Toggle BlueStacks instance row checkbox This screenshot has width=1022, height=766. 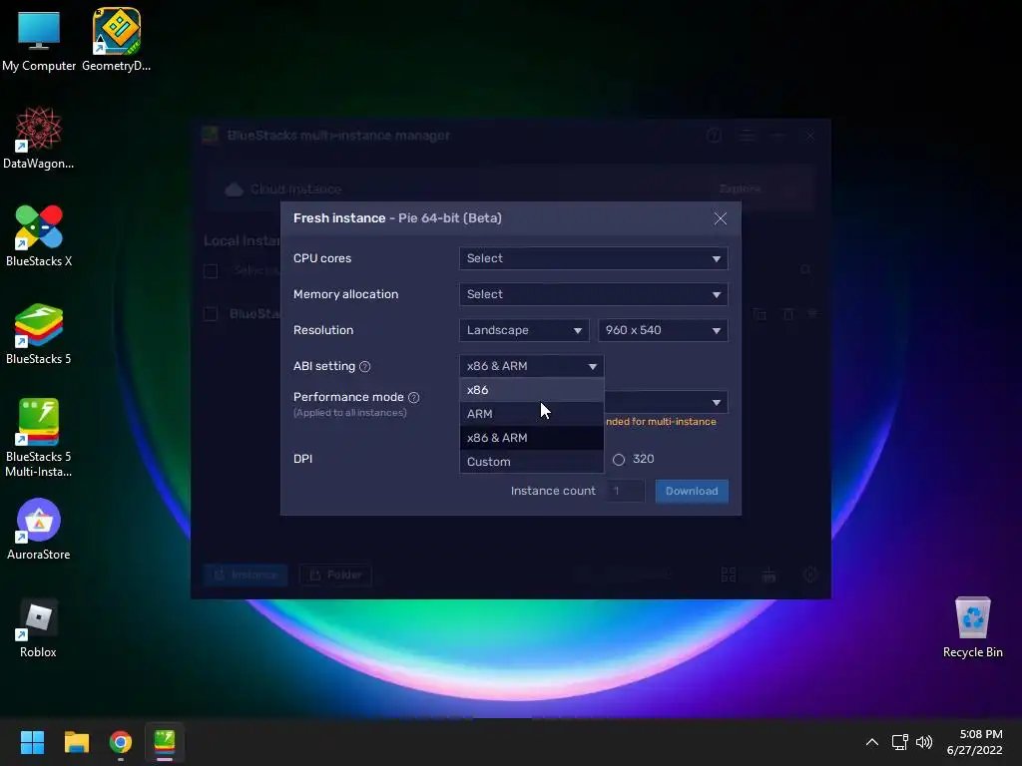point(211,314)
